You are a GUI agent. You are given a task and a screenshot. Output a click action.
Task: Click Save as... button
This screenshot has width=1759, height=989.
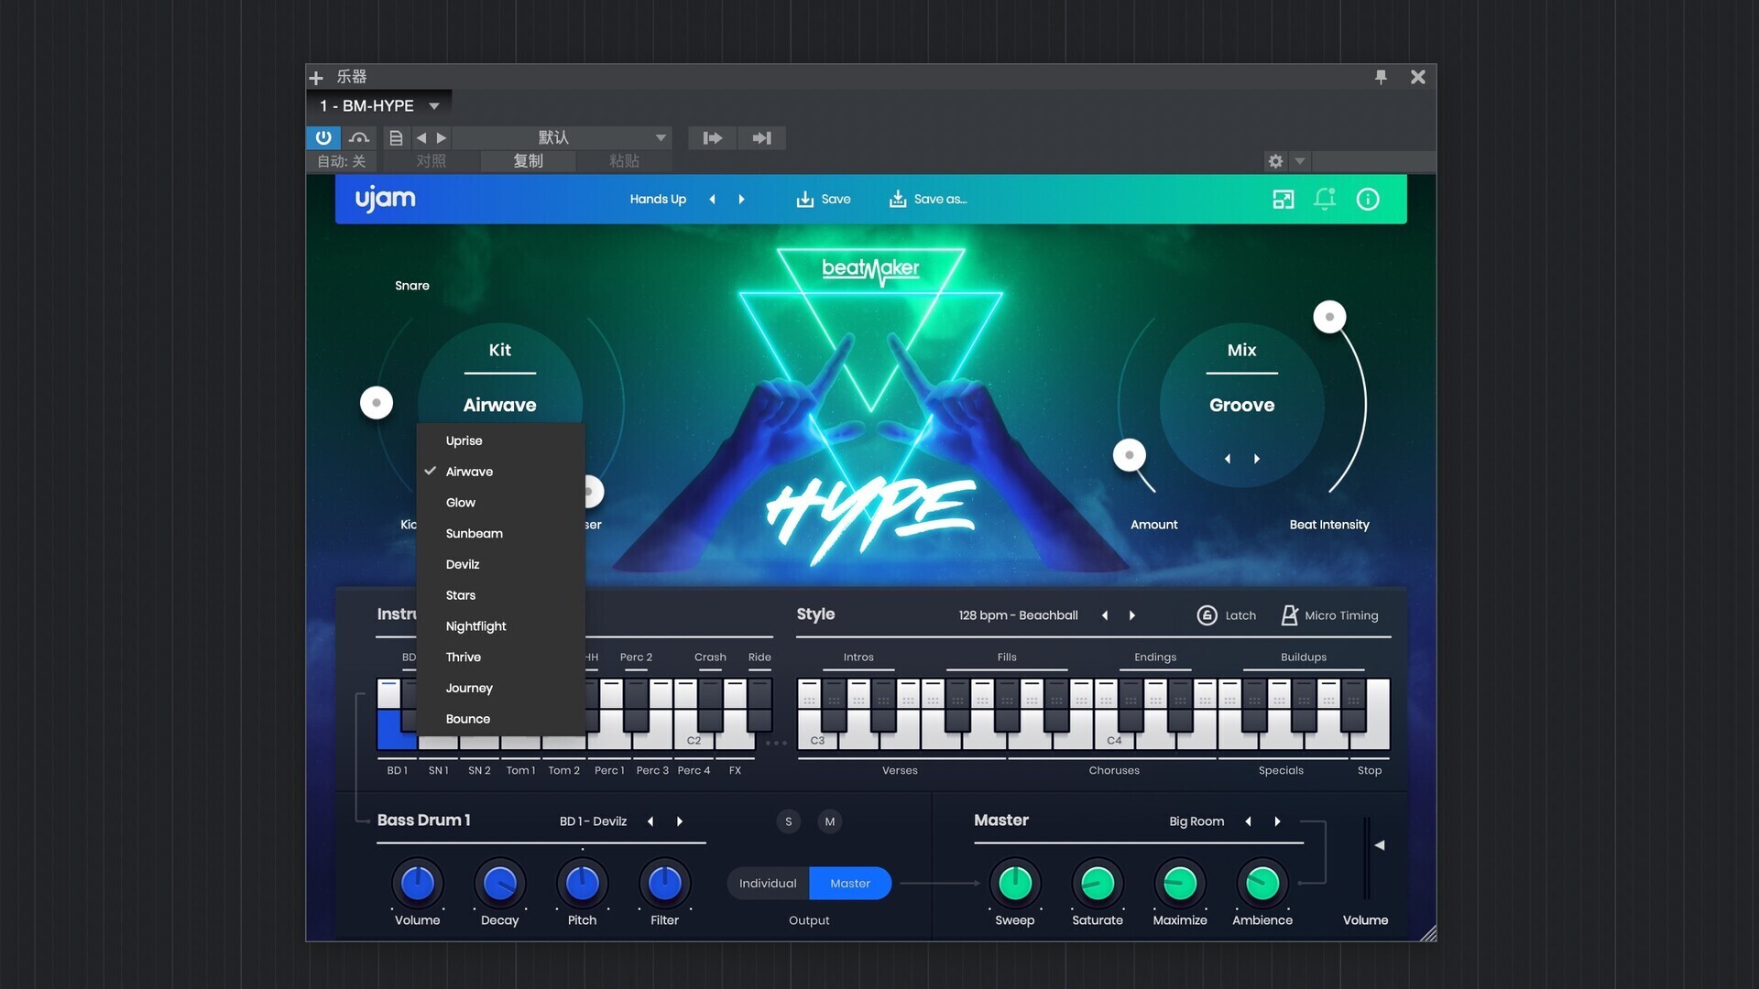pyautogui.click(x=928, y=199)
